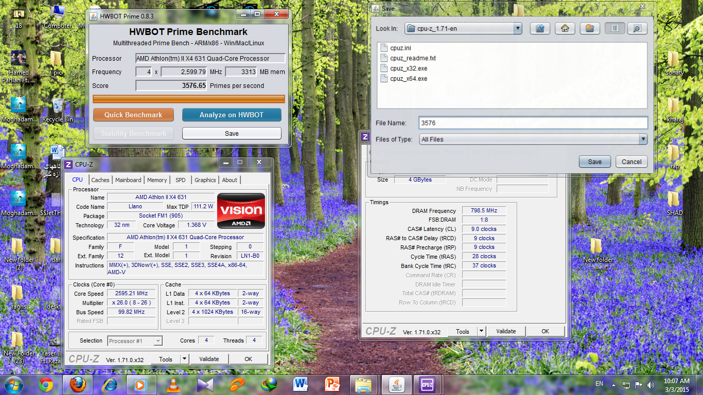Go up one level in Save dialog
703x395 pixels.
pos(540,28)
